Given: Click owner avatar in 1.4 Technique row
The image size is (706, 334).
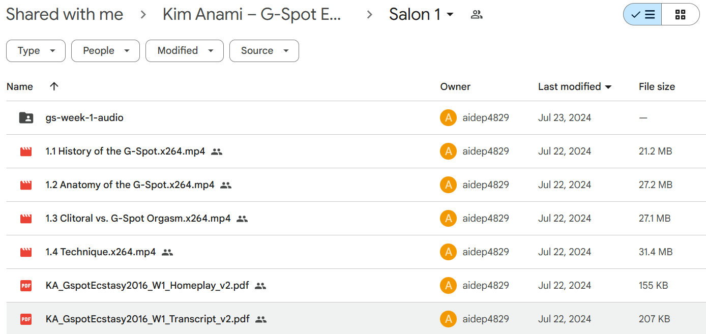Looking at the screenshot, I should 448,252.
